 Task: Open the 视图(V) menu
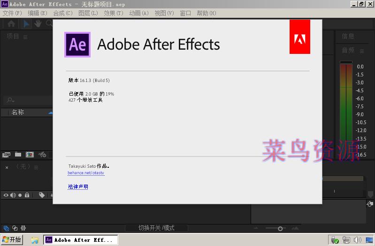(x=164, y=13)
